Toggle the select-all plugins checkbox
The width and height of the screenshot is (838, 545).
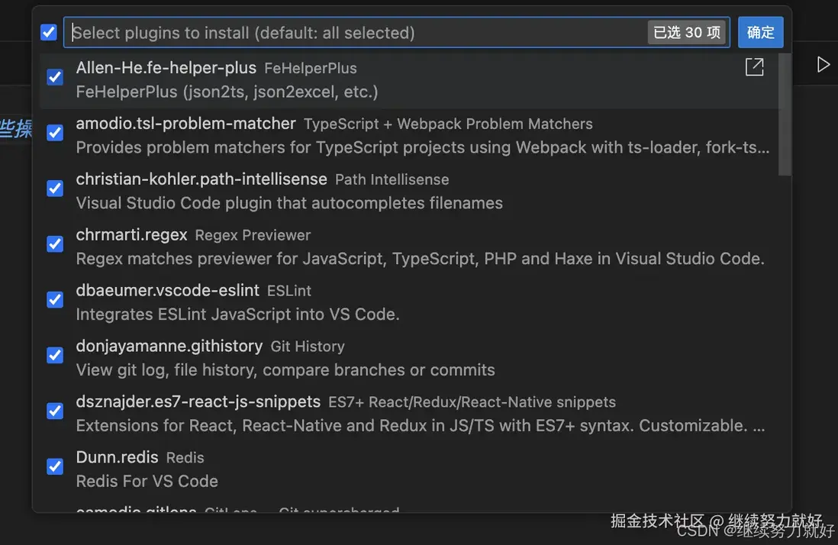49,33
